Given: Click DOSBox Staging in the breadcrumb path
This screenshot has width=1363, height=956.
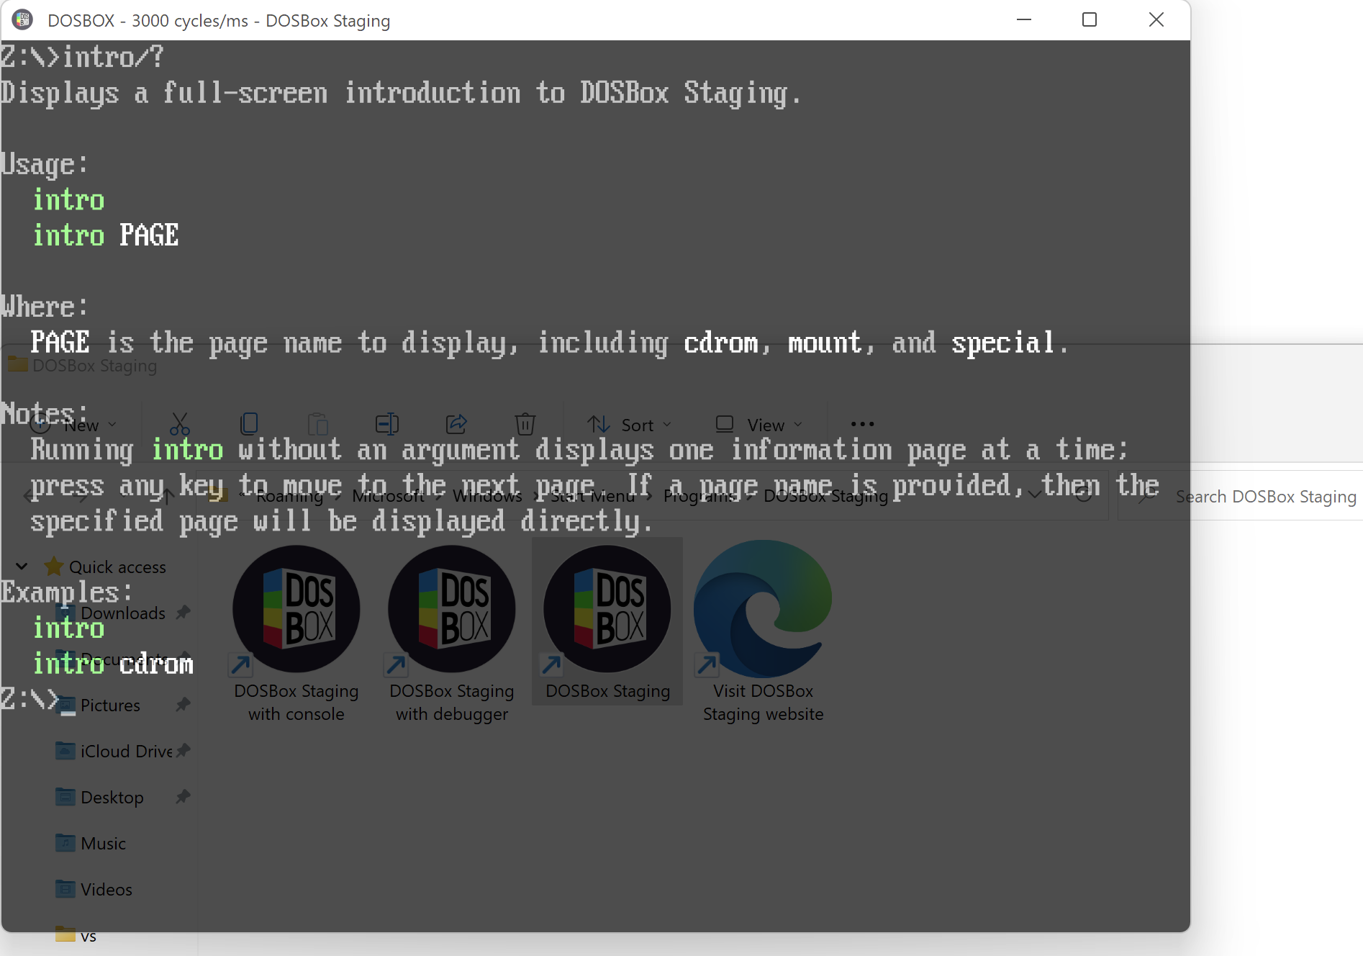Looking at the screenshot, I should click(825, 496).
